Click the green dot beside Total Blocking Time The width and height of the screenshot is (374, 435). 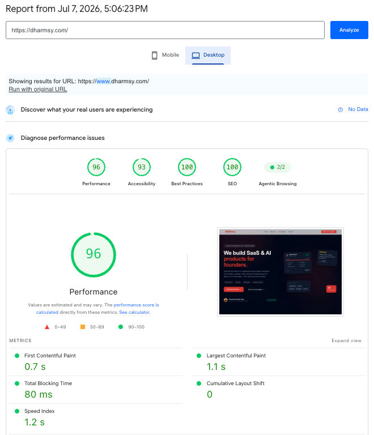[17, 383]
